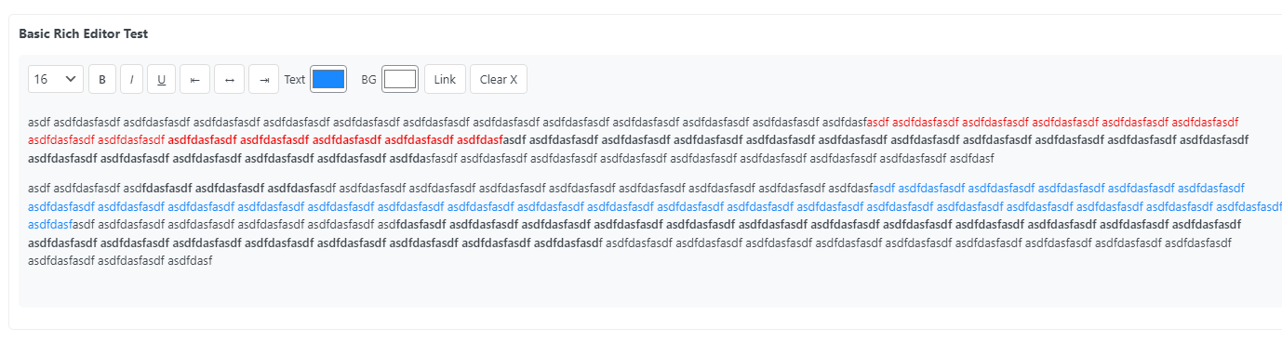Click the Clear X button
This screenshot has height=341, width=1282.
point(499,80)
